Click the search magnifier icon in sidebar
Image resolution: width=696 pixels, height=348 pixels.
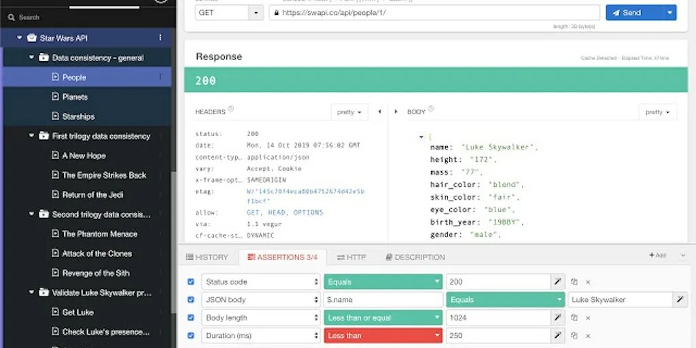(x=12, y=18)
